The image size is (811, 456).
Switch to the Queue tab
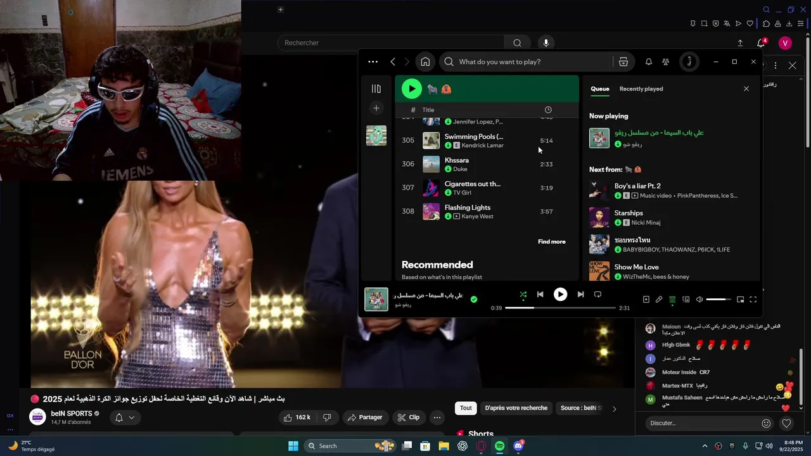click(600, 89)
